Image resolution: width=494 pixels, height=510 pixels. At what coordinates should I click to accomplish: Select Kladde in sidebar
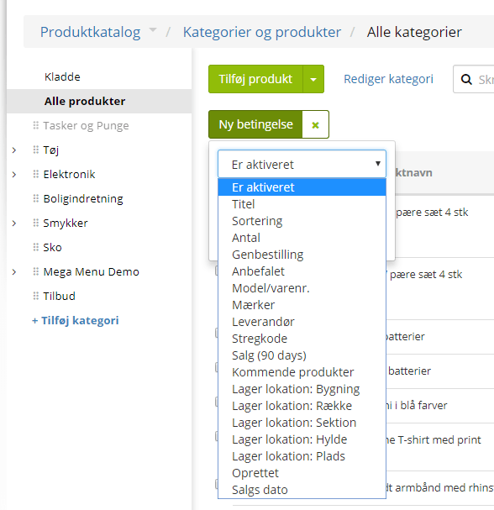tap(62, 76)
